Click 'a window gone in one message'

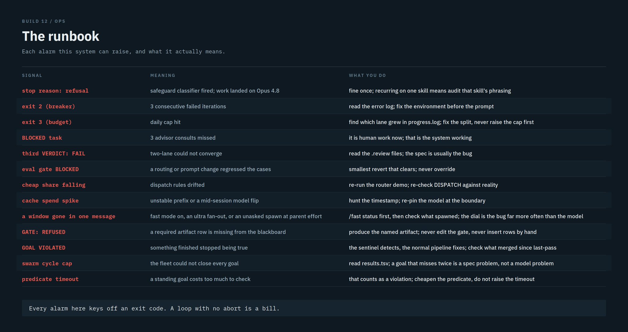[x=69, y=216]
